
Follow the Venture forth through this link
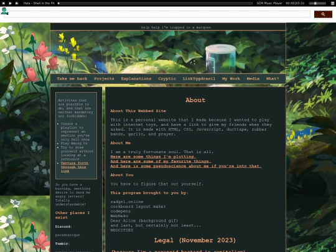click(74, 167)
